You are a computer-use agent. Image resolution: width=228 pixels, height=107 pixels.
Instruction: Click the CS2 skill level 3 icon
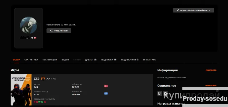click(x=43, y=79)
